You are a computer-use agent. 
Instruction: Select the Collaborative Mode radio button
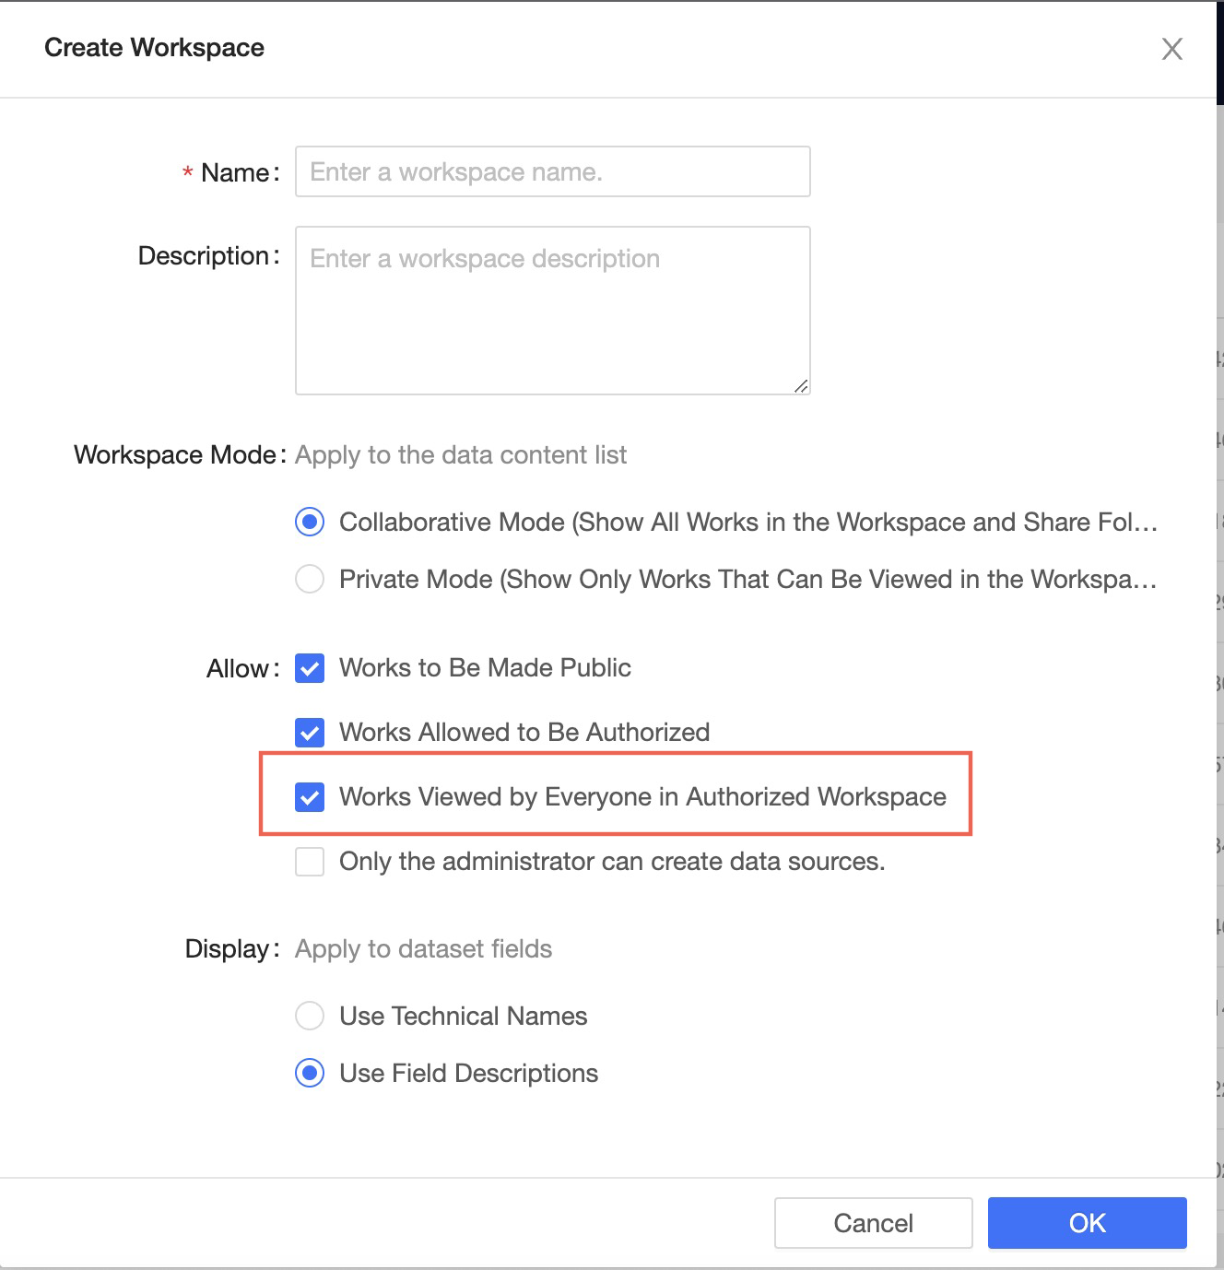[x=310, y=522]
